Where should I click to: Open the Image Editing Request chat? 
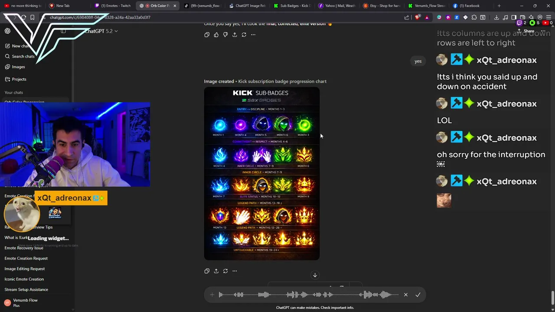pos(25,269)
